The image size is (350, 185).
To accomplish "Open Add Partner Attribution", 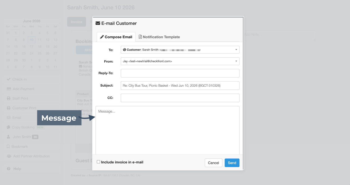I will [x=32, y=156].
